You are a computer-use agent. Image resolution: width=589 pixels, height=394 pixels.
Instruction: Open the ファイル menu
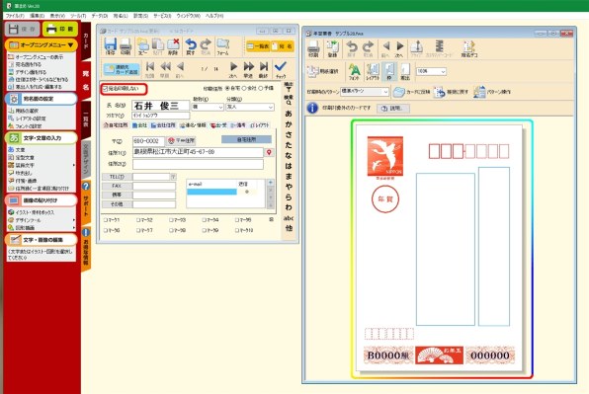tap(15, 16)
